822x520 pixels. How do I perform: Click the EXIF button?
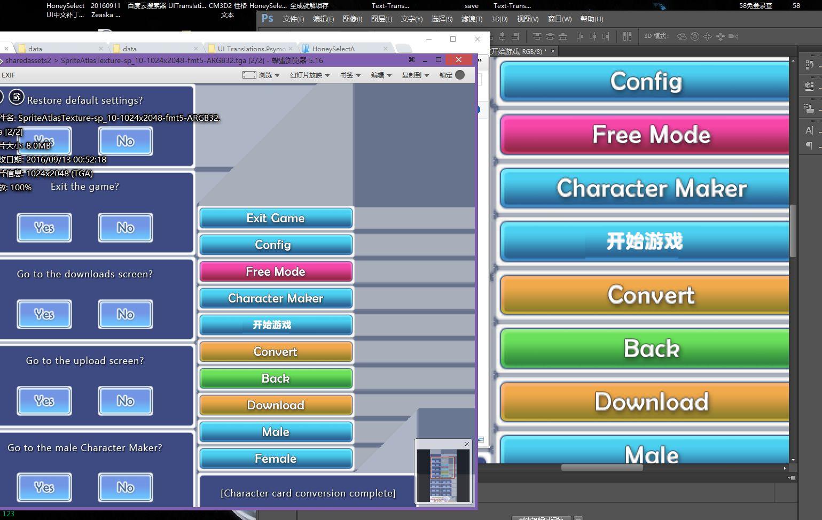point(9,75)
